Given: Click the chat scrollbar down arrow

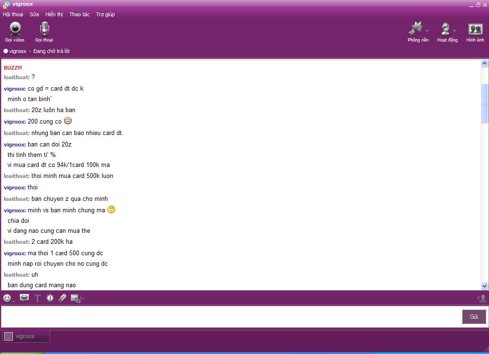Looking at the screenshot, I should click(x=484, y=286).
